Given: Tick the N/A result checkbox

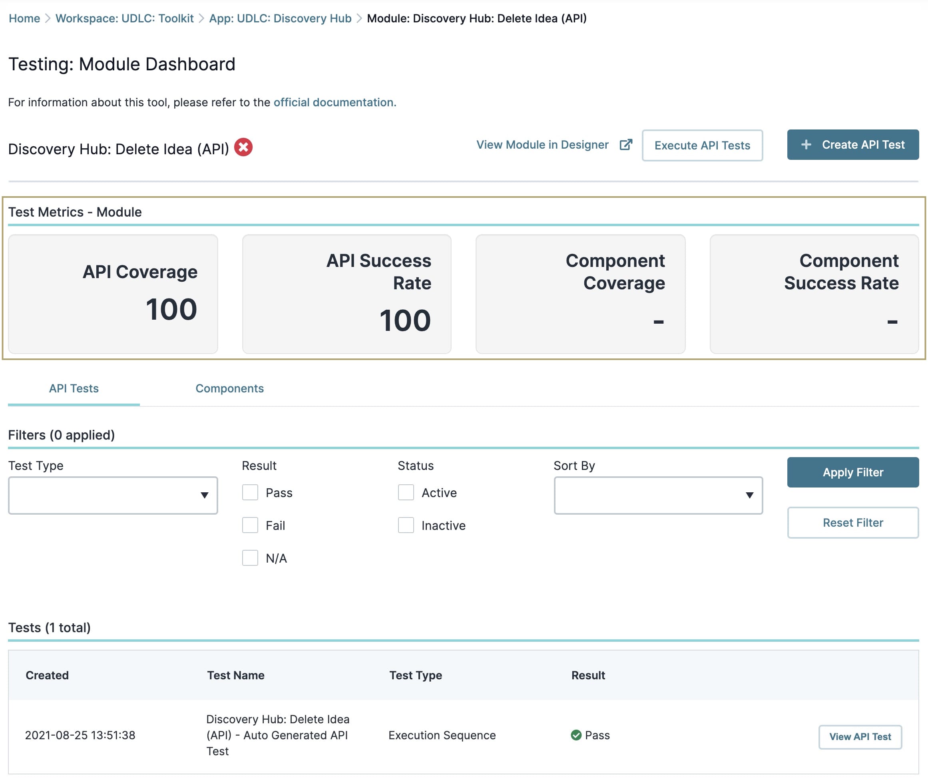Looking at the screenshot, I should 250,558.
